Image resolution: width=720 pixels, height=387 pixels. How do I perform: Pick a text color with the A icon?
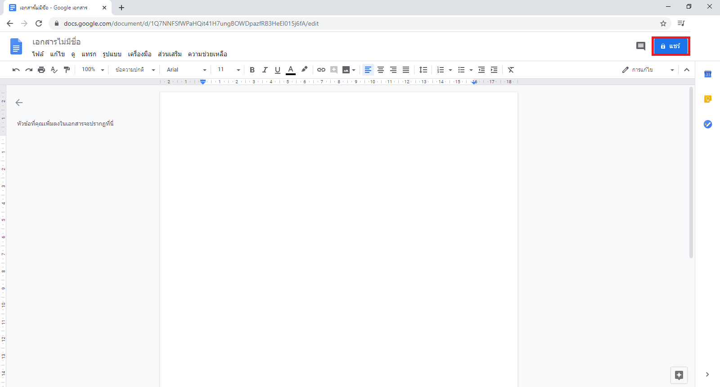(291, 70)
